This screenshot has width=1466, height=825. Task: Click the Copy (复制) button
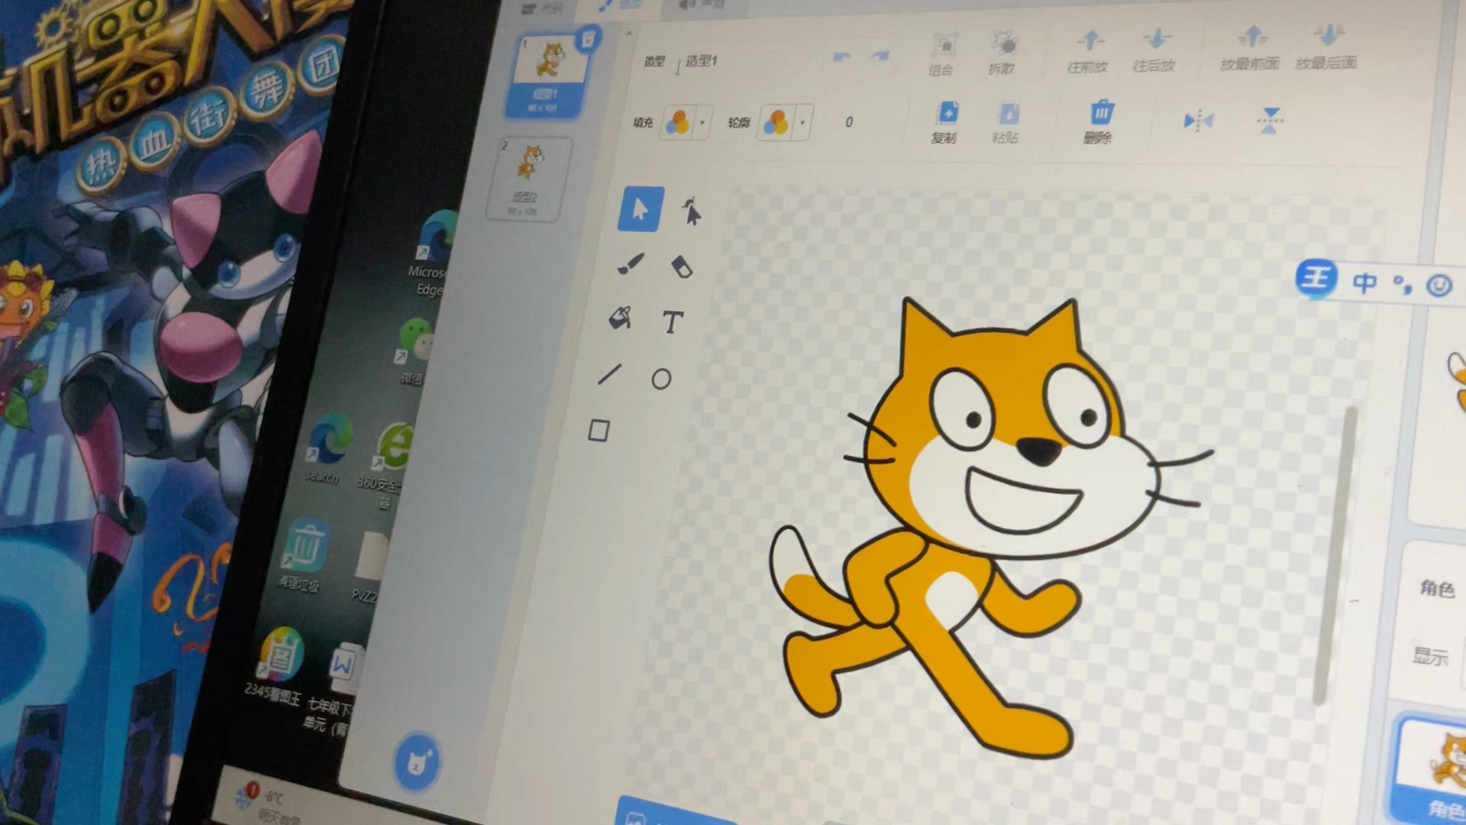coord(946,122)
